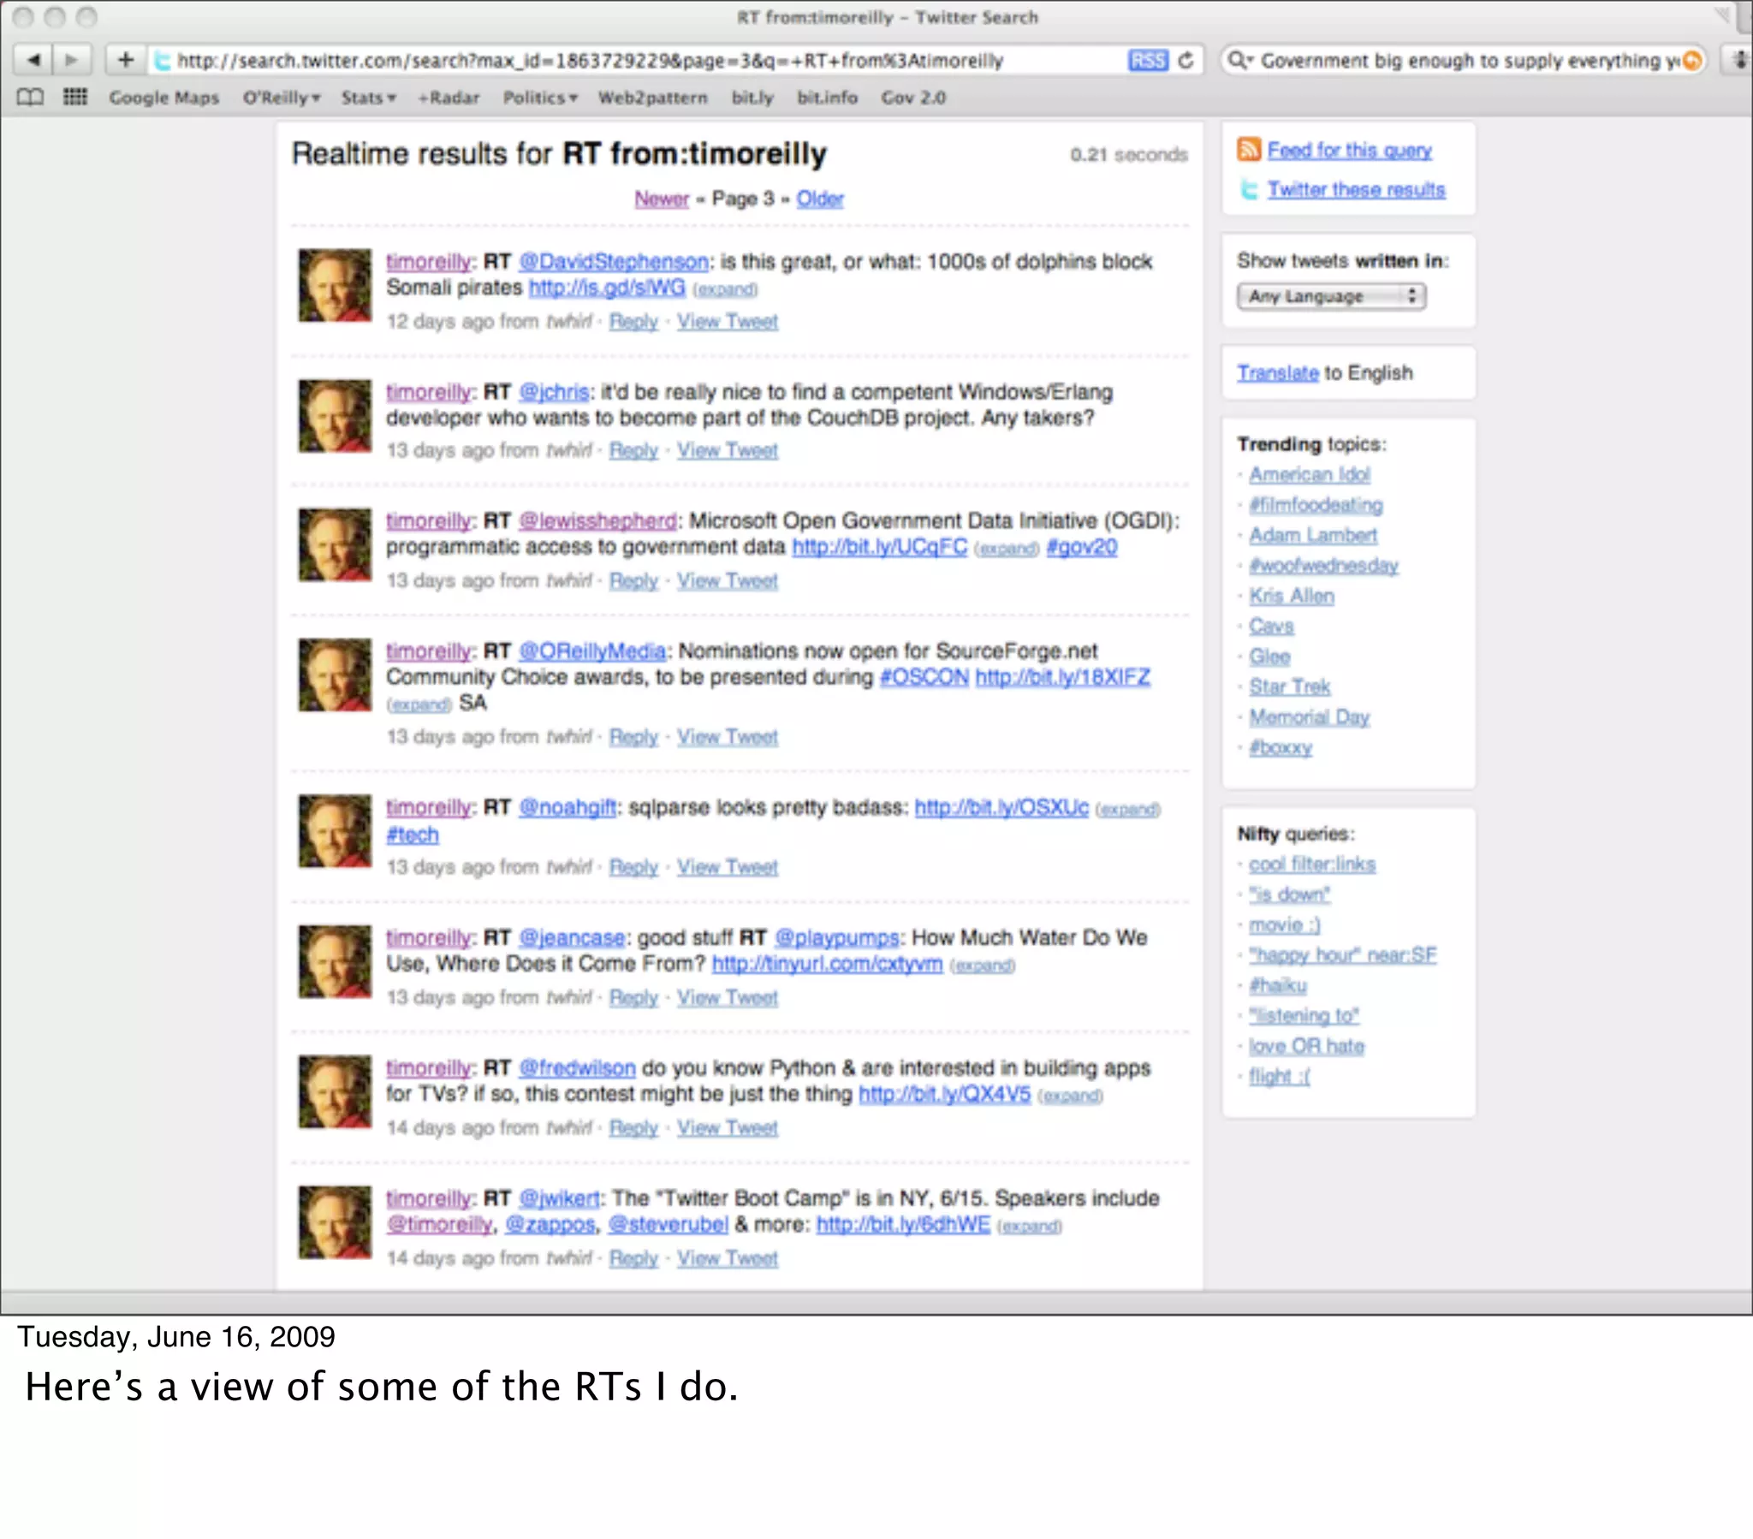Open Memorial Day trending topic

[1309, 716]
